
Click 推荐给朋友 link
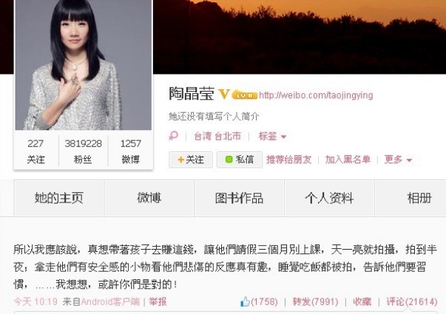click(288, 160)
